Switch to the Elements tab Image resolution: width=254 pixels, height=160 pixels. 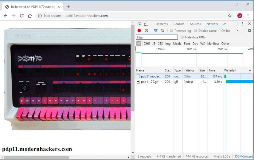pyautogui.click(x=162, y=24)
